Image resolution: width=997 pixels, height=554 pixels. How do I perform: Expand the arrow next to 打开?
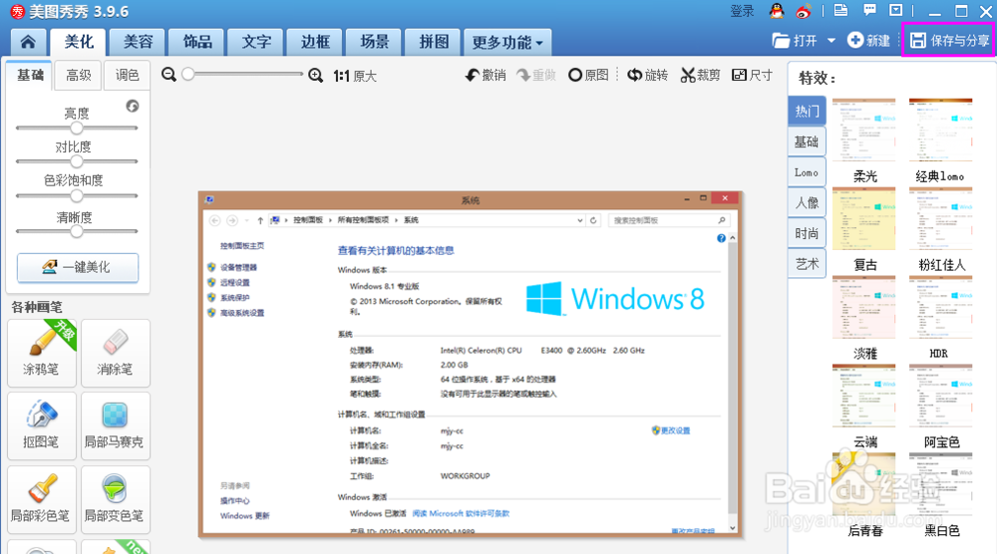[831, 41]
